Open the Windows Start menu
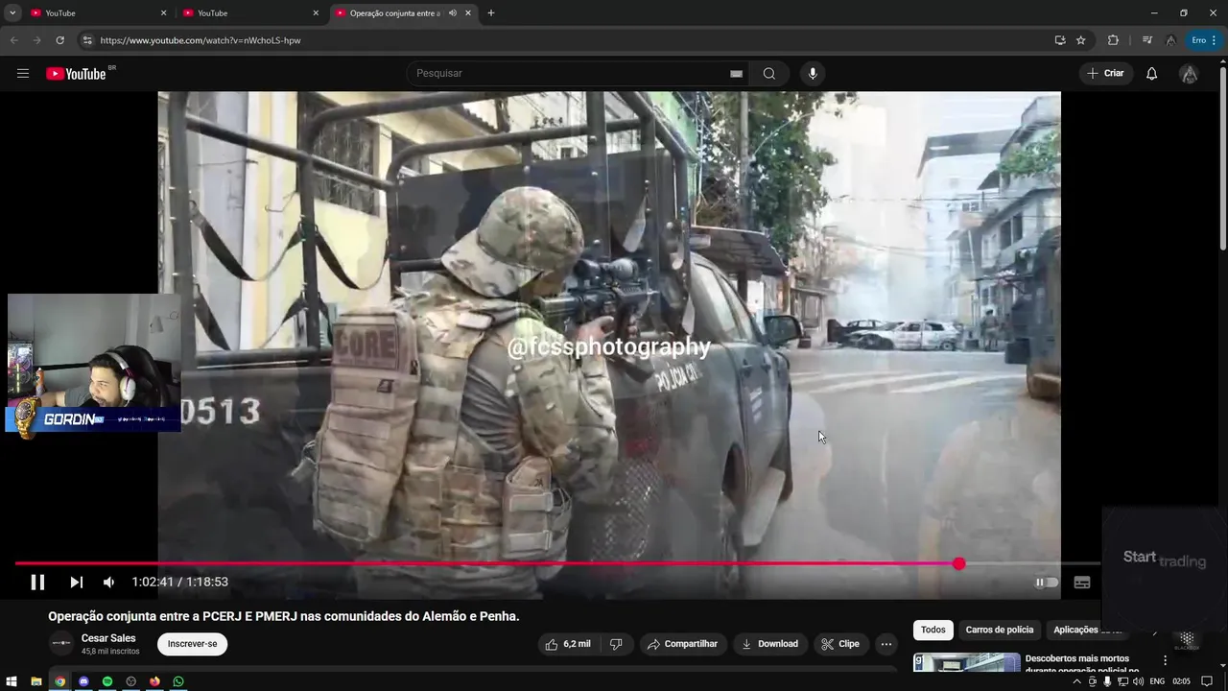Viewport: 1228px width, 691px height. click(x=12, y=681)
